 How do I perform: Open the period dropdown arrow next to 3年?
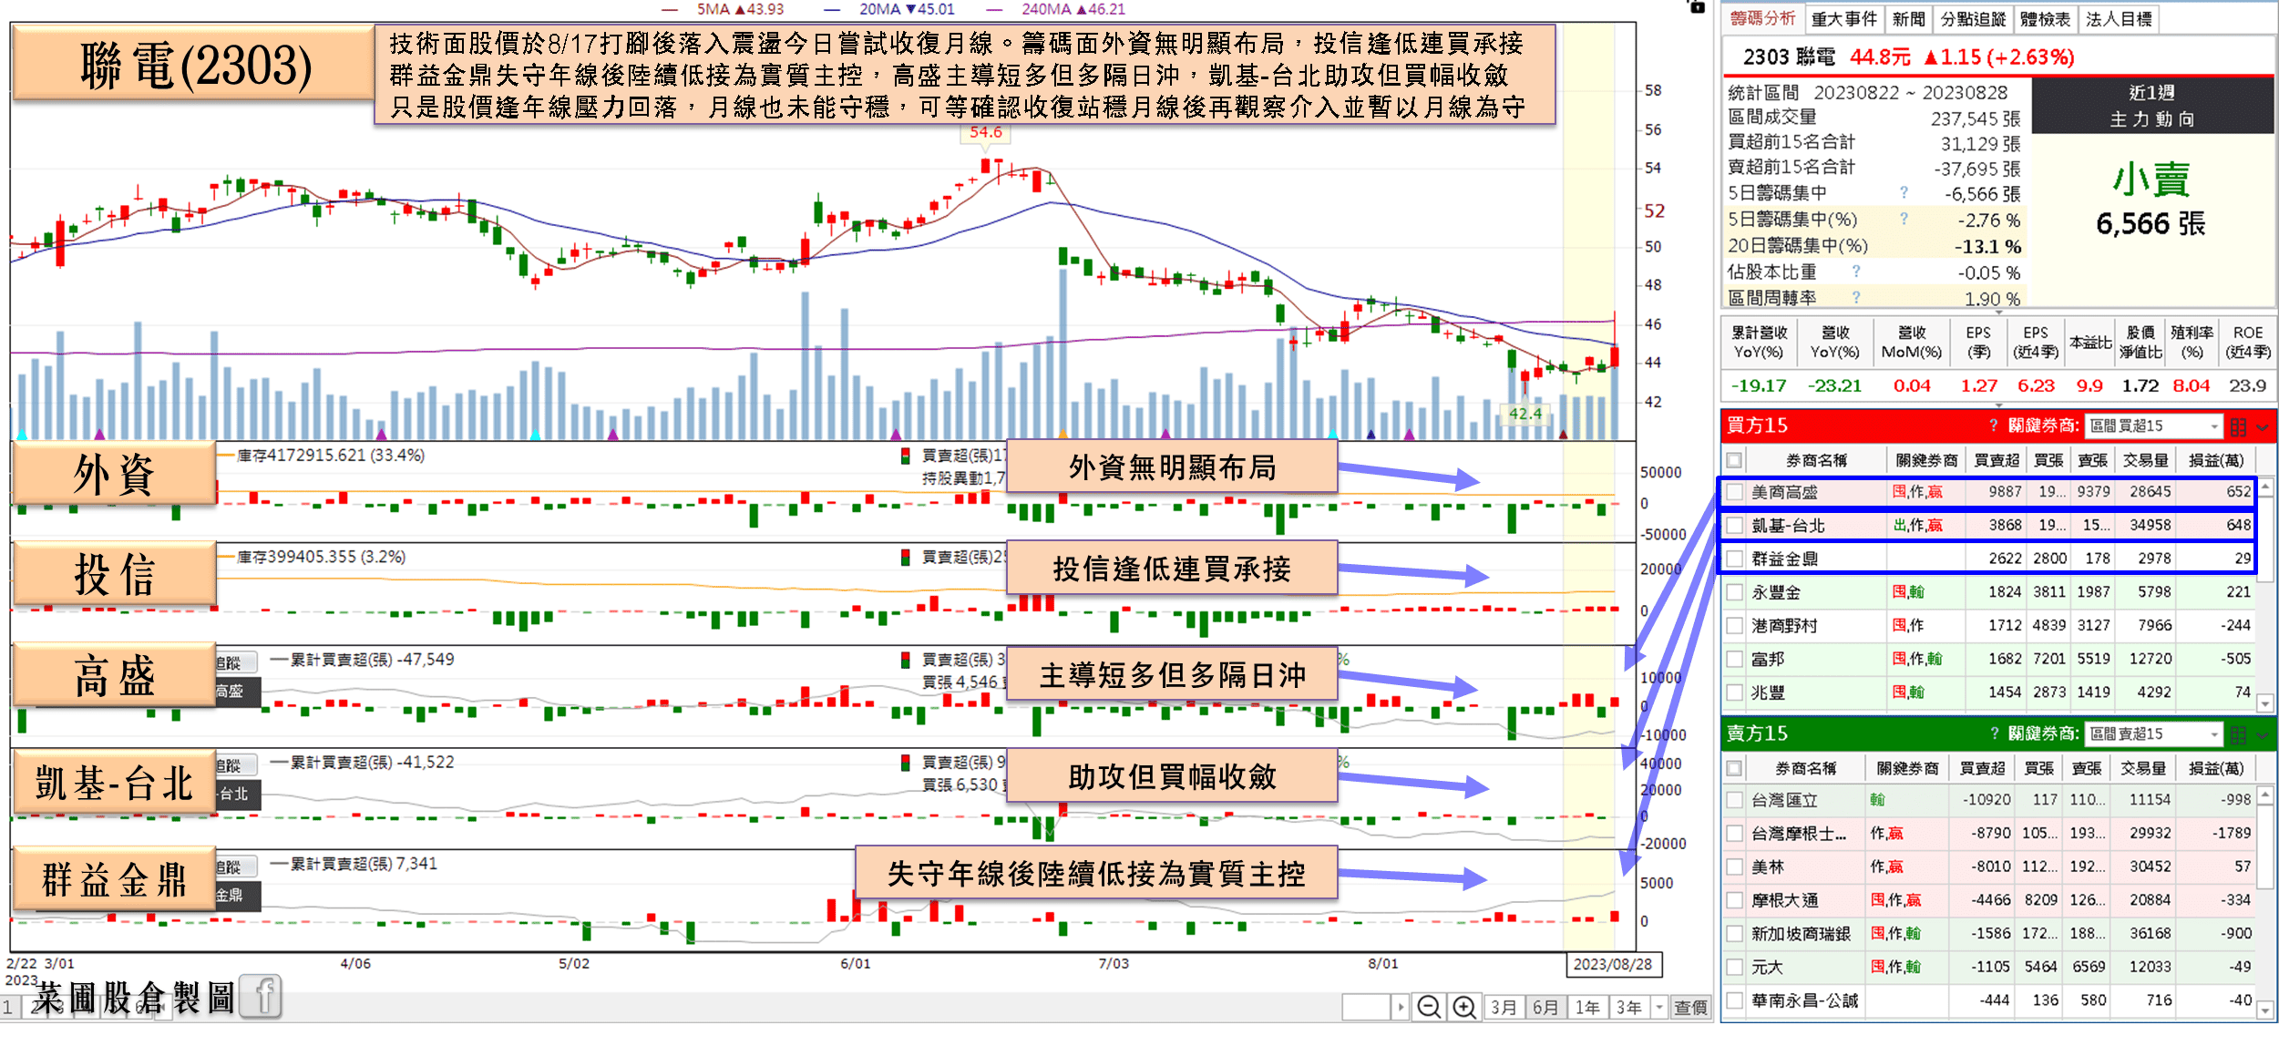pyautogui.click(x=1659, y=1007)
